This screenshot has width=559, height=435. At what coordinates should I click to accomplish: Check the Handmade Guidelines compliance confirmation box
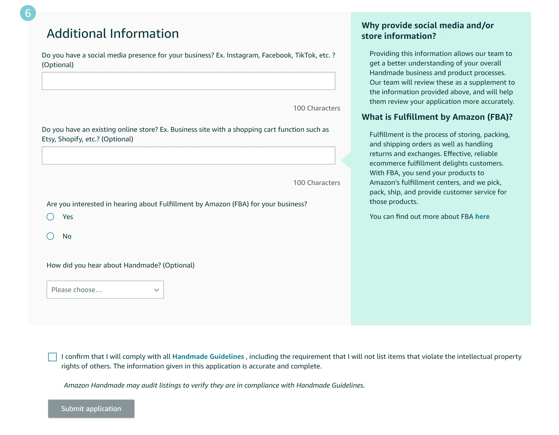pos(52,356)
